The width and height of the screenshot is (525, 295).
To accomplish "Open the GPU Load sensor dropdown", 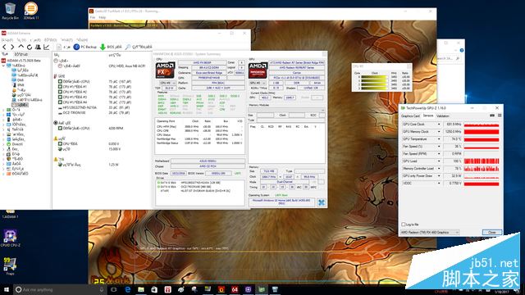I will [x=439, y=161].
